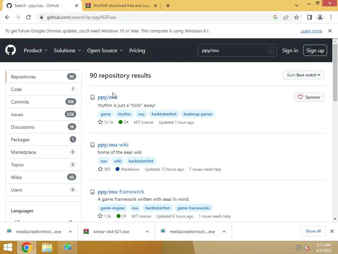Select the Topics filter
Screen dimensions: 338x254
point(44,165)
